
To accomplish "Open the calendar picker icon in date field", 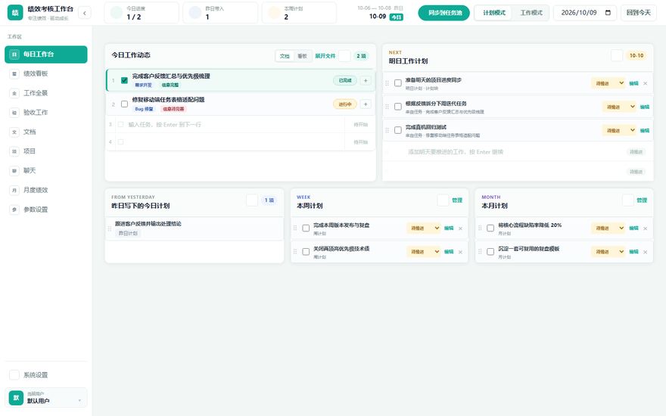I will [608, 13].
